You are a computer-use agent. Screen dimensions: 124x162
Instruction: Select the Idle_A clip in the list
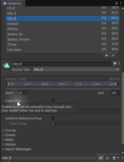[63, 13]
